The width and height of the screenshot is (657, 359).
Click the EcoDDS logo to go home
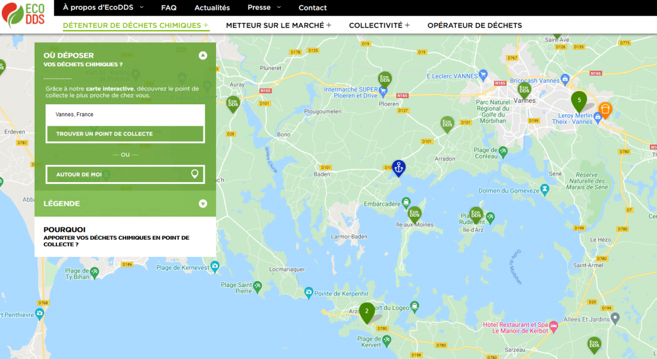tap(24, 14)
